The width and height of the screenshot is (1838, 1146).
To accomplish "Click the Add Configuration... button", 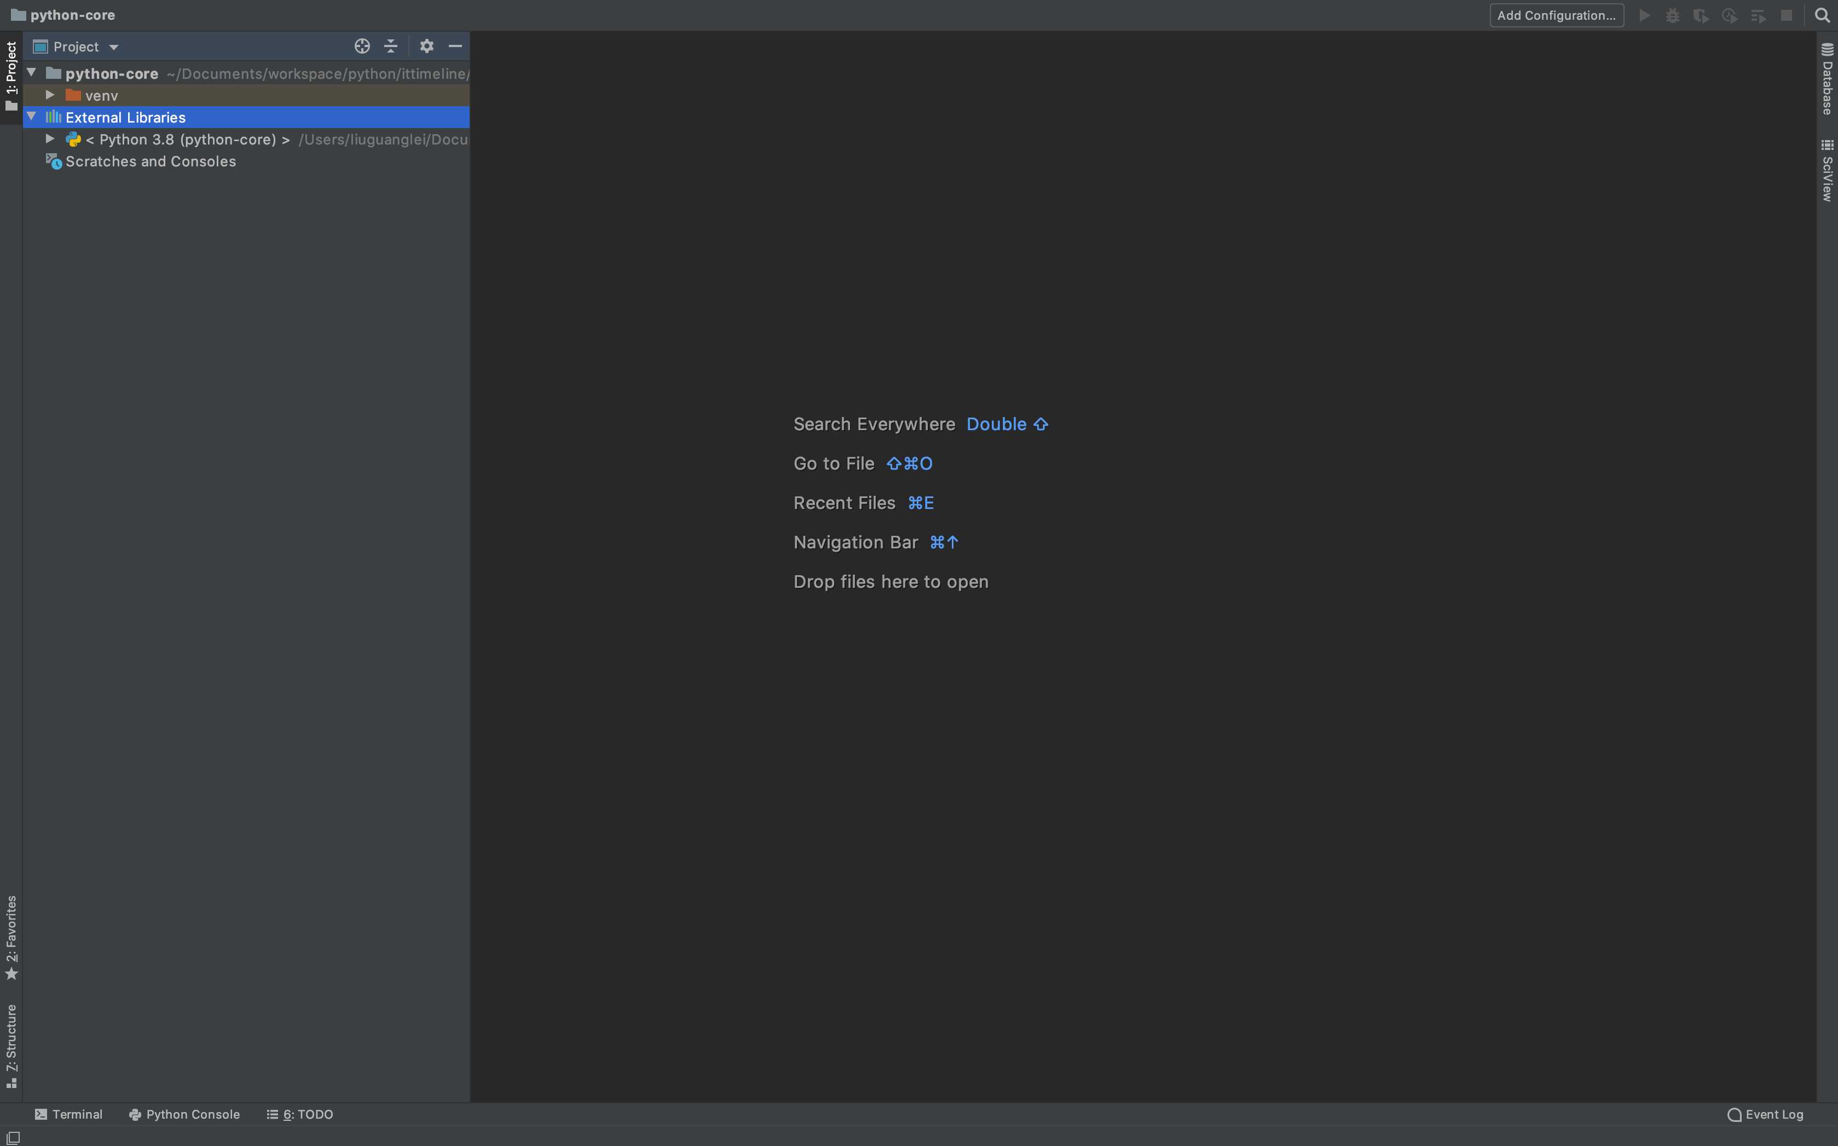I will tap(1556, 15).
